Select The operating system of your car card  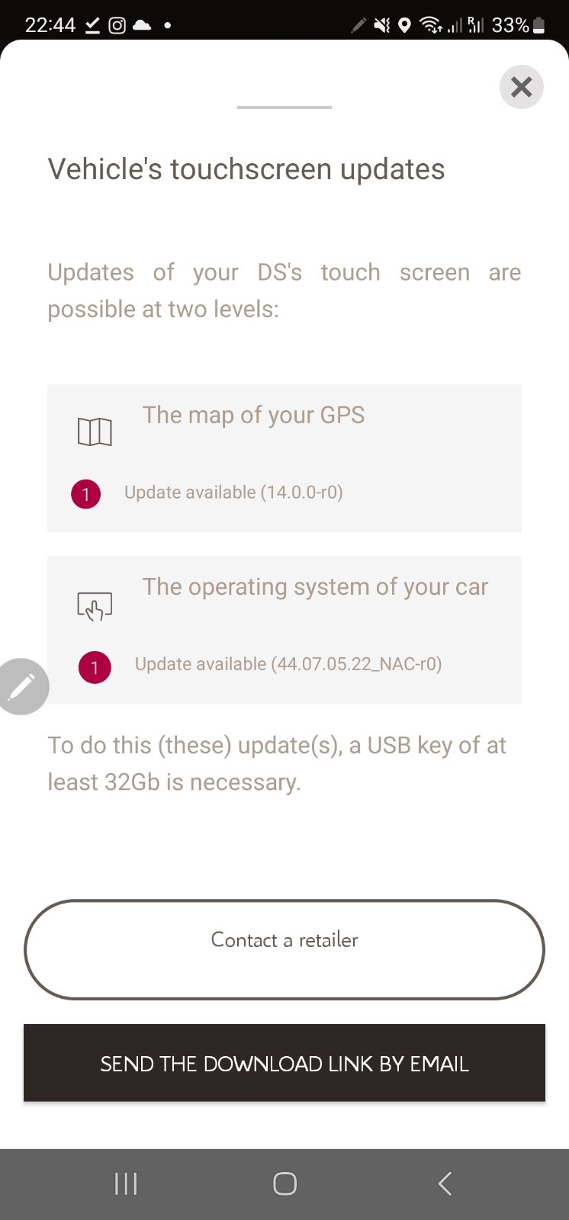click(284, 630)
